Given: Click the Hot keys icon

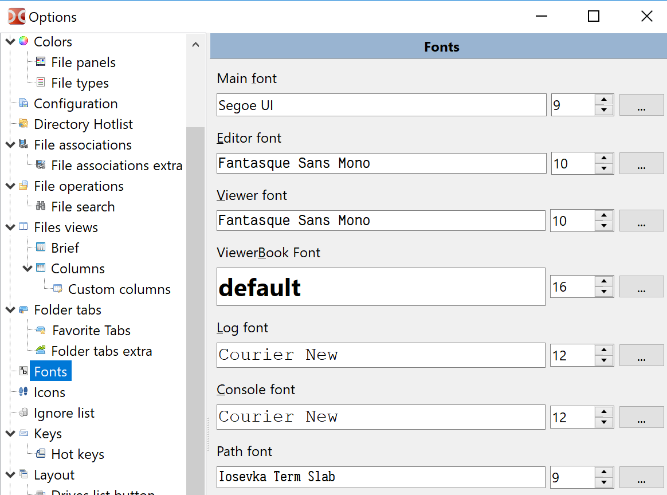Looking at the screenshot, I should point(41,454).
